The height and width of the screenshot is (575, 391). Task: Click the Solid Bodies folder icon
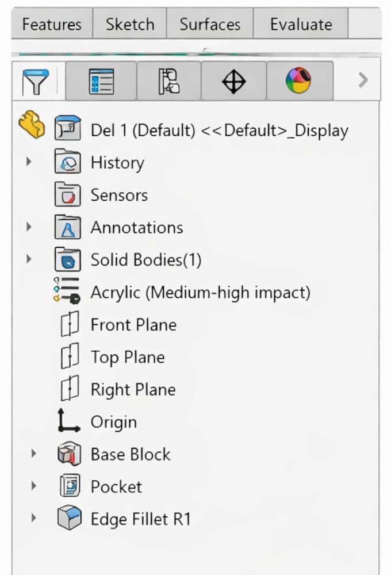[x=68, y=259]
